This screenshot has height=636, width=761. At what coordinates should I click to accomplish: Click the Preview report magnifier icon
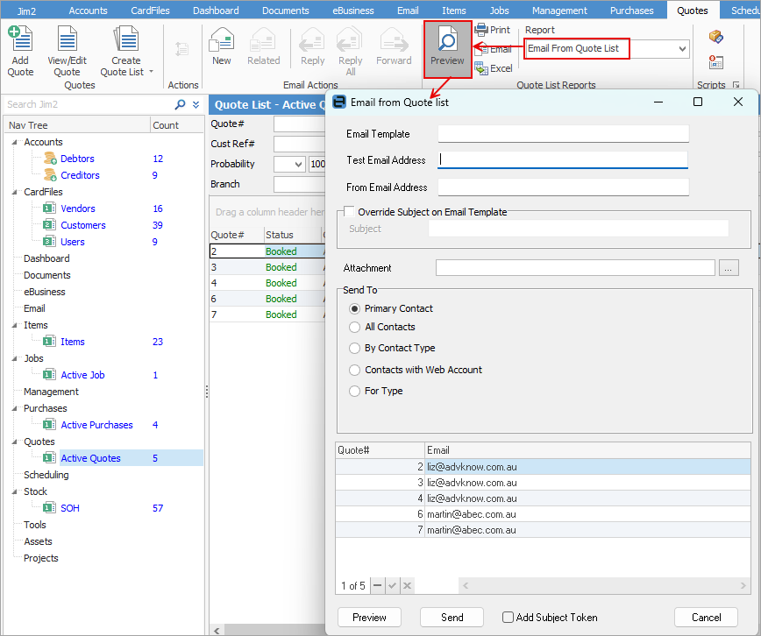447,40
